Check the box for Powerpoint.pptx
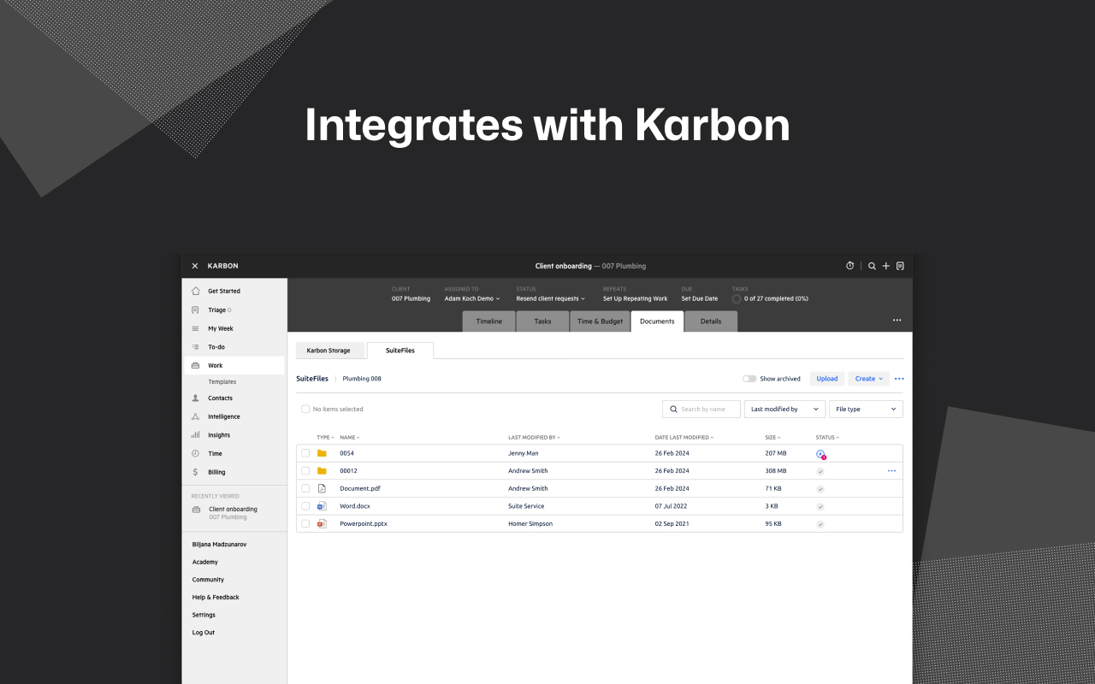 coord(305,523)
